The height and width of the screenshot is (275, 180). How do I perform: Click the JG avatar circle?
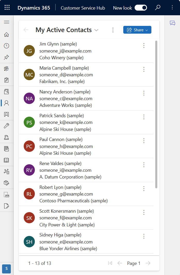pos(29,51)
